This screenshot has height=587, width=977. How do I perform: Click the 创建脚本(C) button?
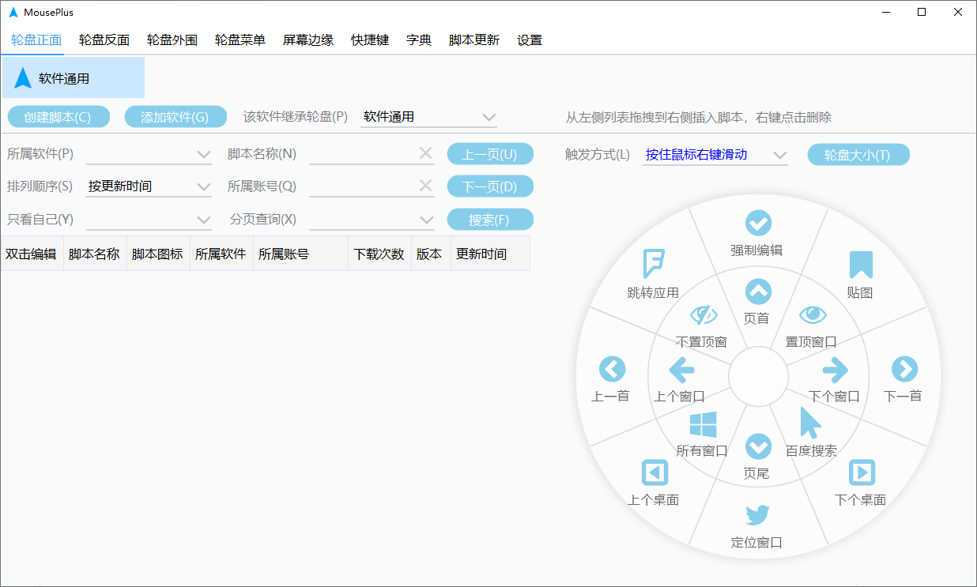pyautogui.click(x=58, y=116)
